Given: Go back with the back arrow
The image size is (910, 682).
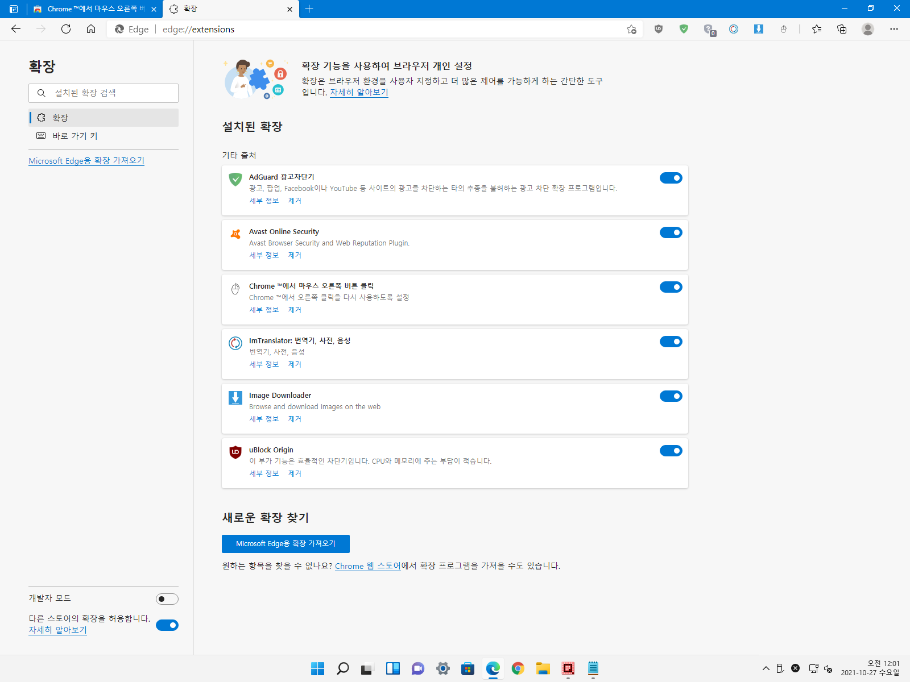Looking at the screenshot, I should pyautogui.click(x=16, y=29).
